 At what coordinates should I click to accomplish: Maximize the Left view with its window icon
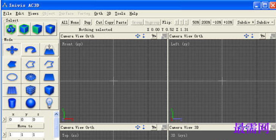[x=273, y=36]
